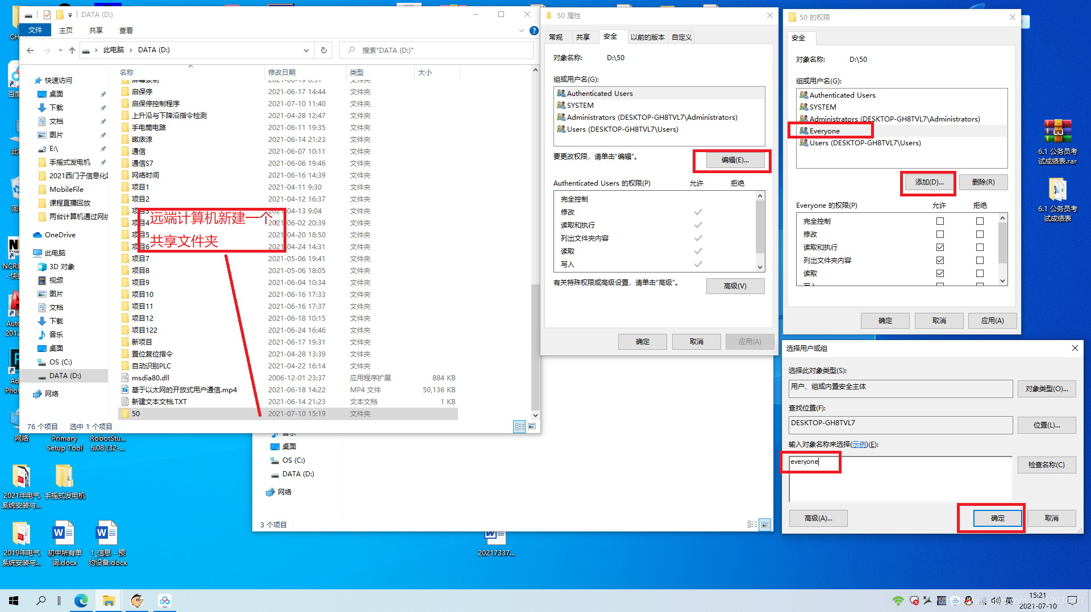Click Authenticated Users permissions scrollbar thumb
The image size is (1091, 612).
point(760,227)
